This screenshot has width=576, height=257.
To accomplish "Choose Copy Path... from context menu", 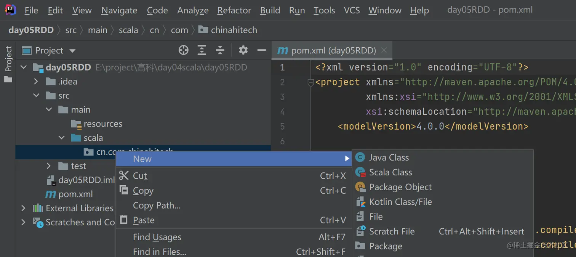I will (x=234, y=205).
